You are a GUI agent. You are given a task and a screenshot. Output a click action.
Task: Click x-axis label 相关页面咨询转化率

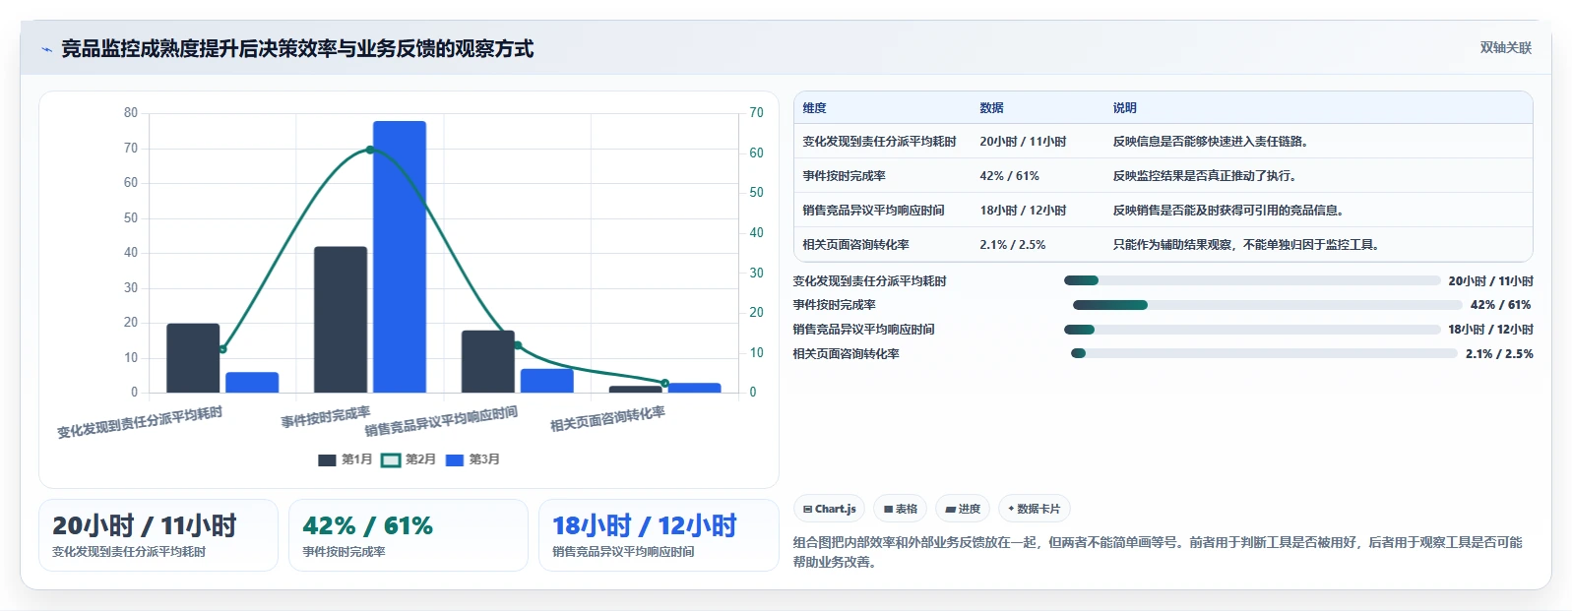(x=607, y=419)
